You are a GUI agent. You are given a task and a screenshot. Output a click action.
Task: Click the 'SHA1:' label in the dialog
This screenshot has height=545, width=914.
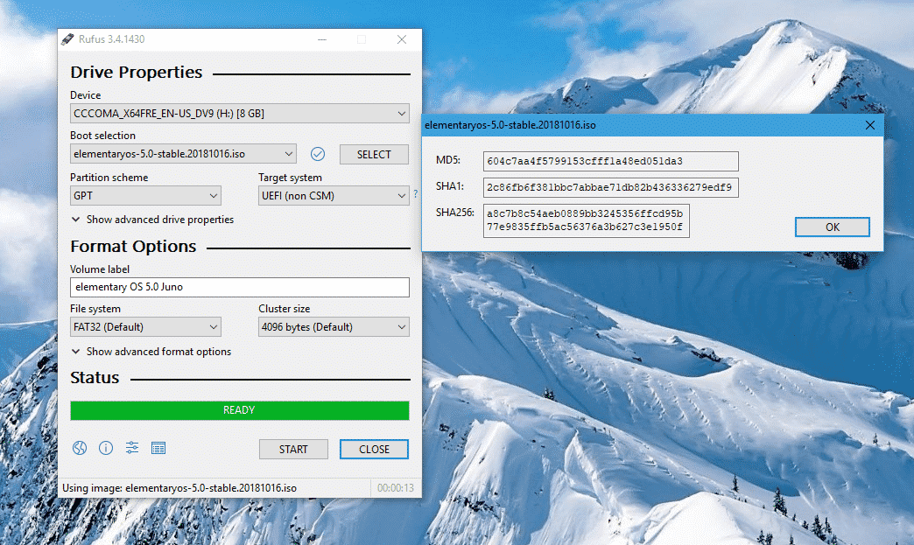(x=450, y=186)
